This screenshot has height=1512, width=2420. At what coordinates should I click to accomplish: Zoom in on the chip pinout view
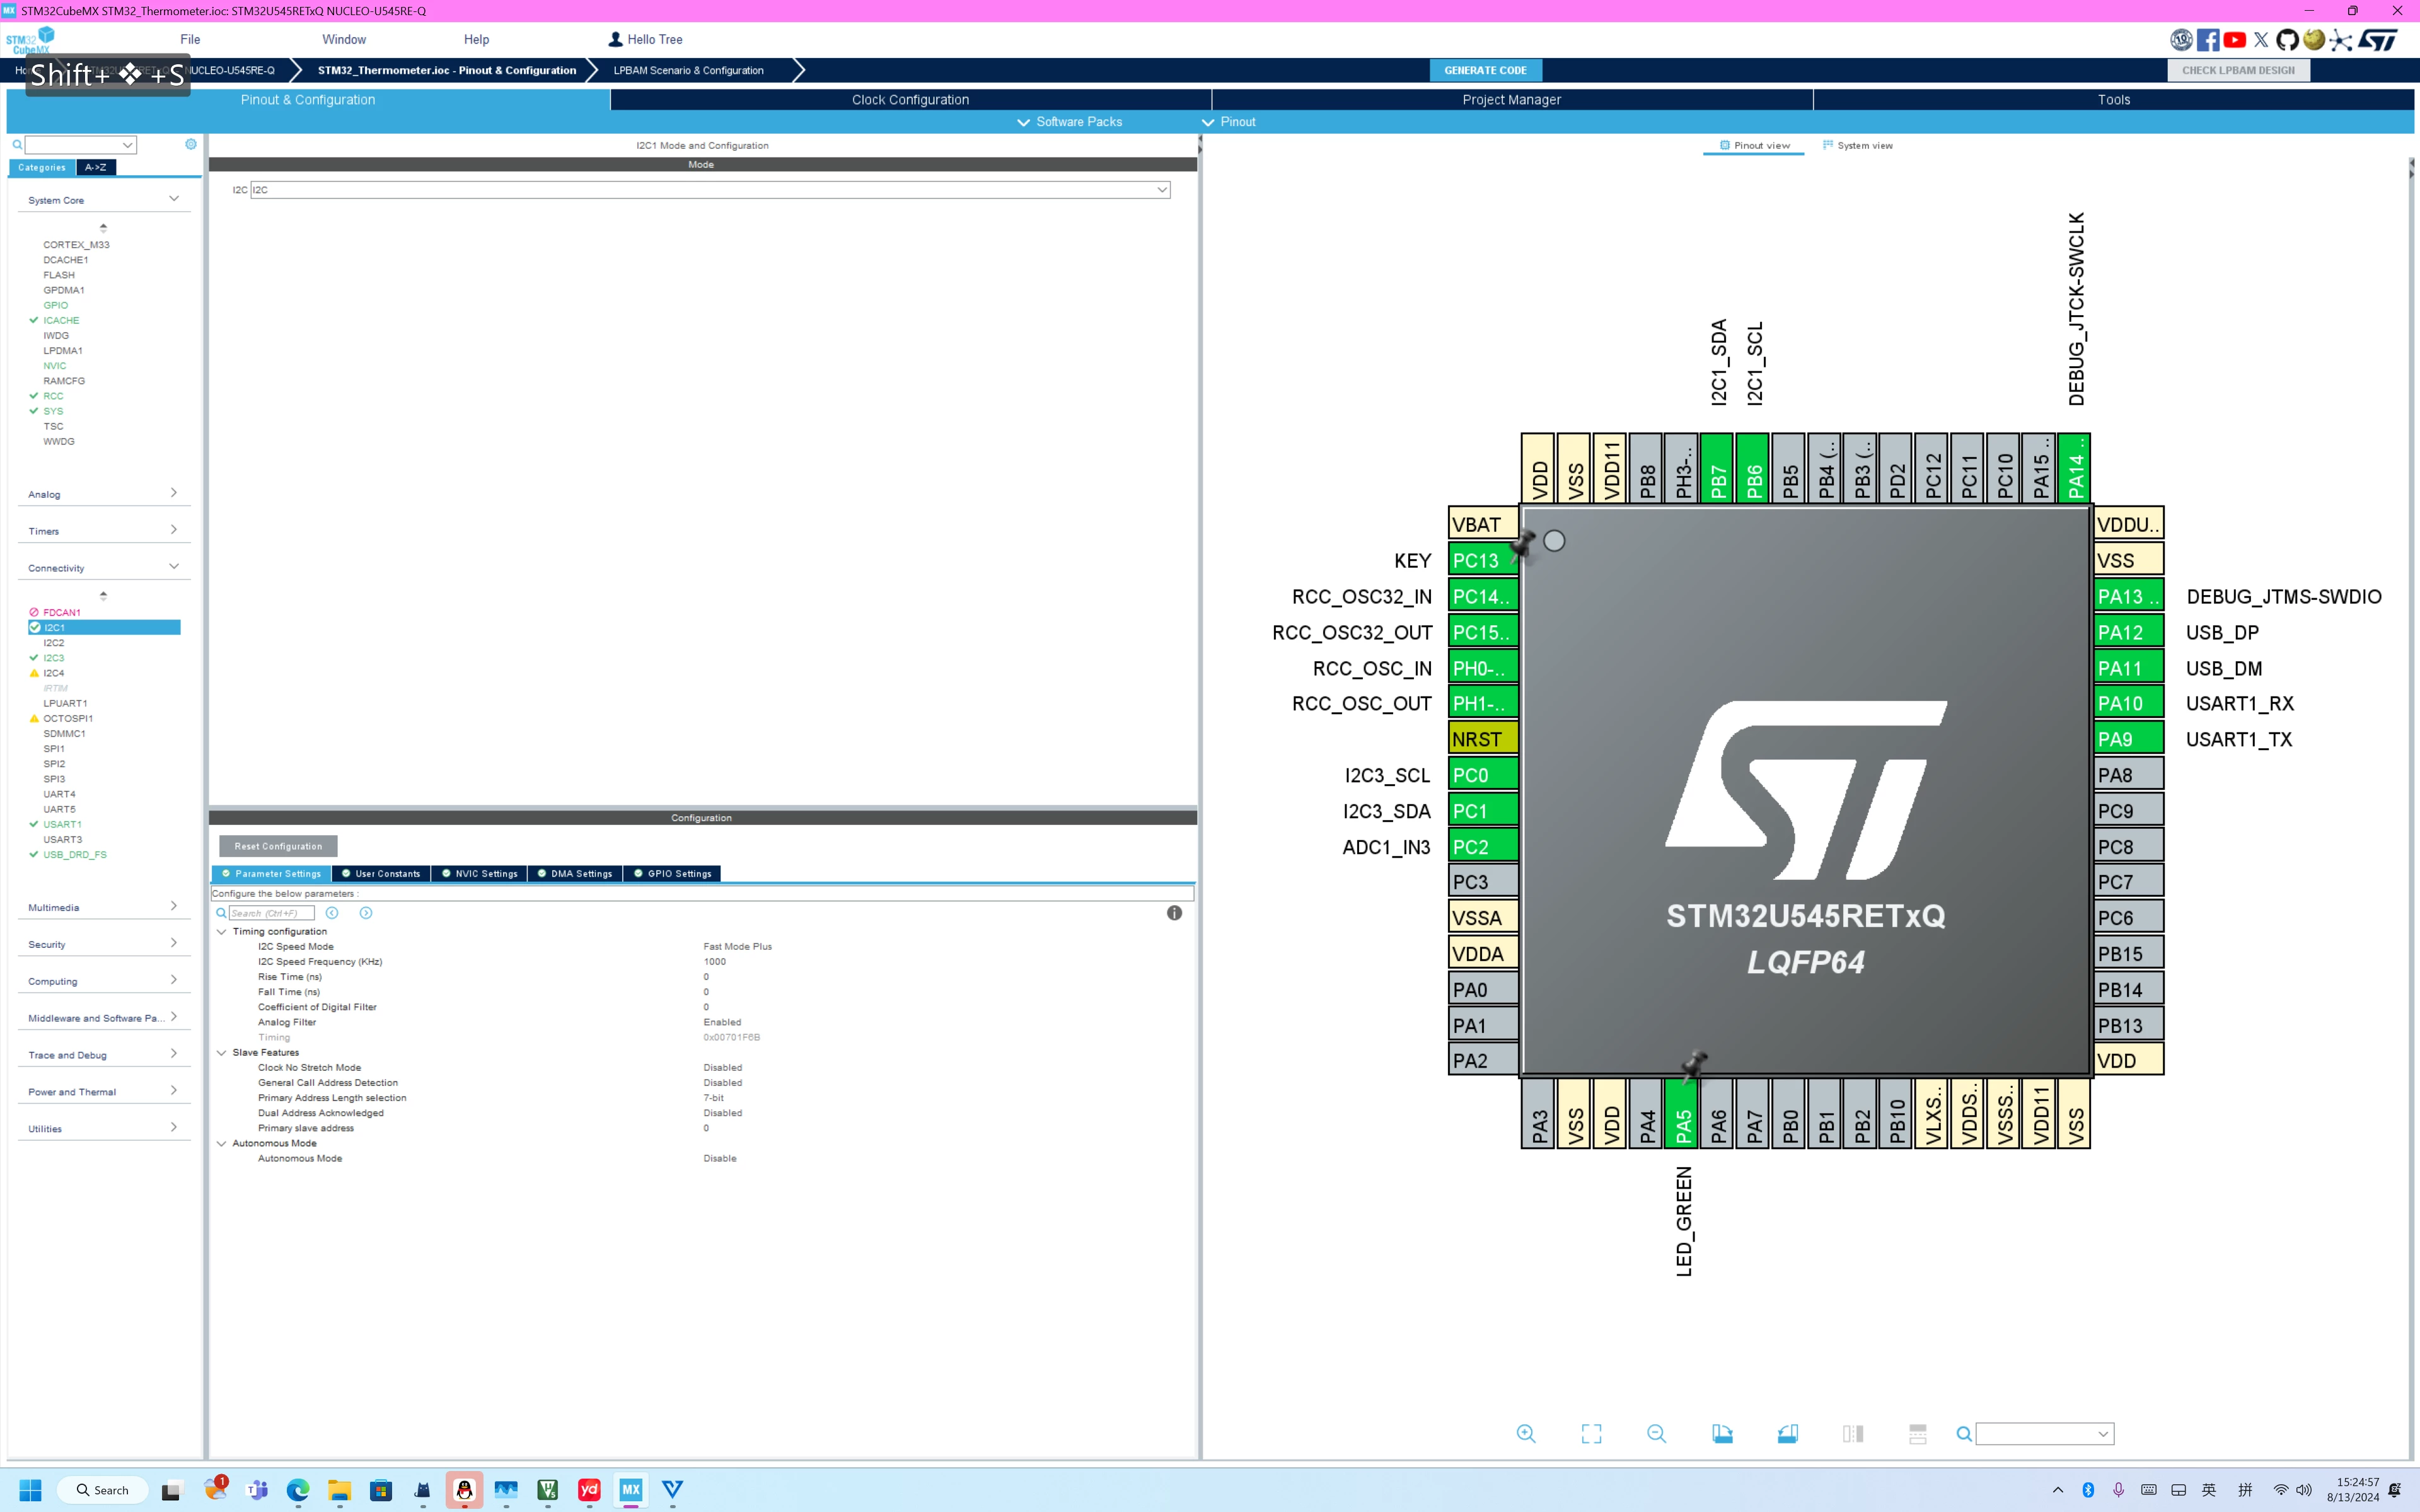pos(1526,1434)
